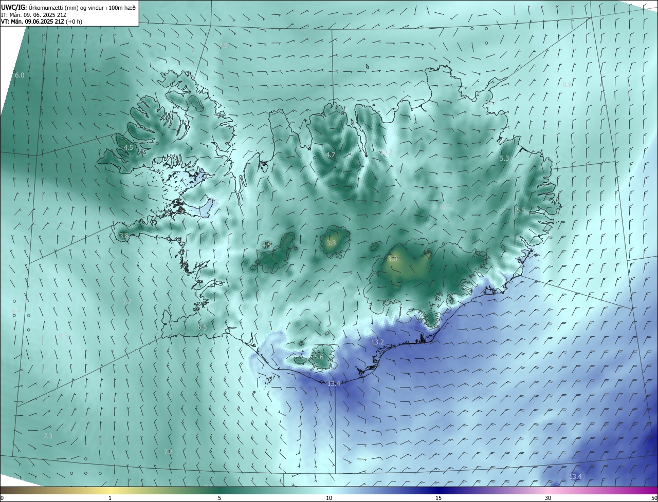658x502 pixels.
Task: Click the 9.4 value on the map
Action: [16, 311]
